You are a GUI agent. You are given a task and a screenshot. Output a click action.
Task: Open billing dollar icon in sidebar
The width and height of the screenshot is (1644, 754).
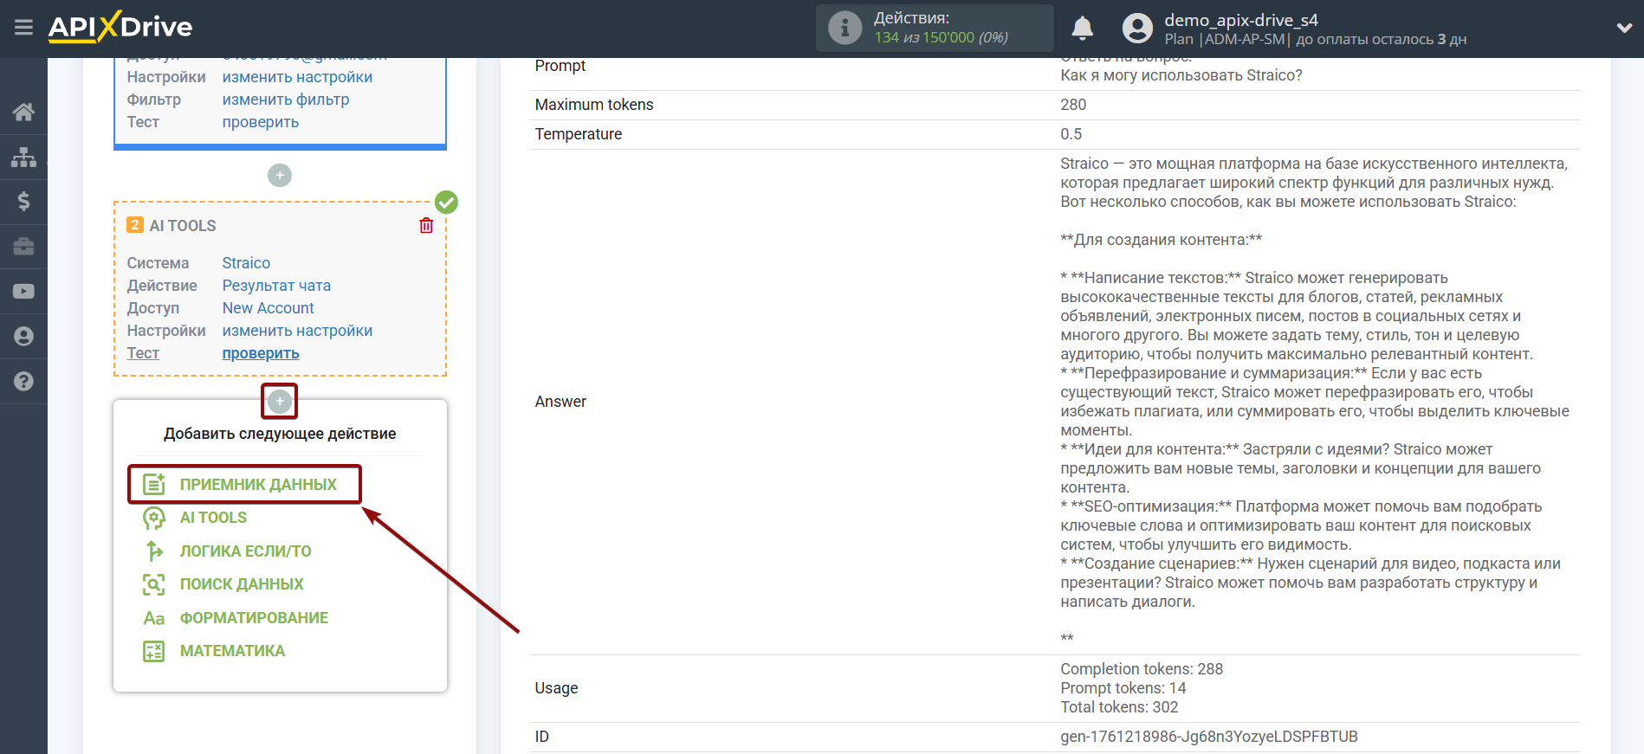tap(23, 202)
